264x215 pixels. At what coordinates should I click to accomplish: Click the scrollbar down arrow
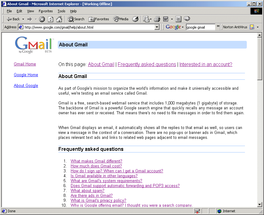(x=259, y=205)
